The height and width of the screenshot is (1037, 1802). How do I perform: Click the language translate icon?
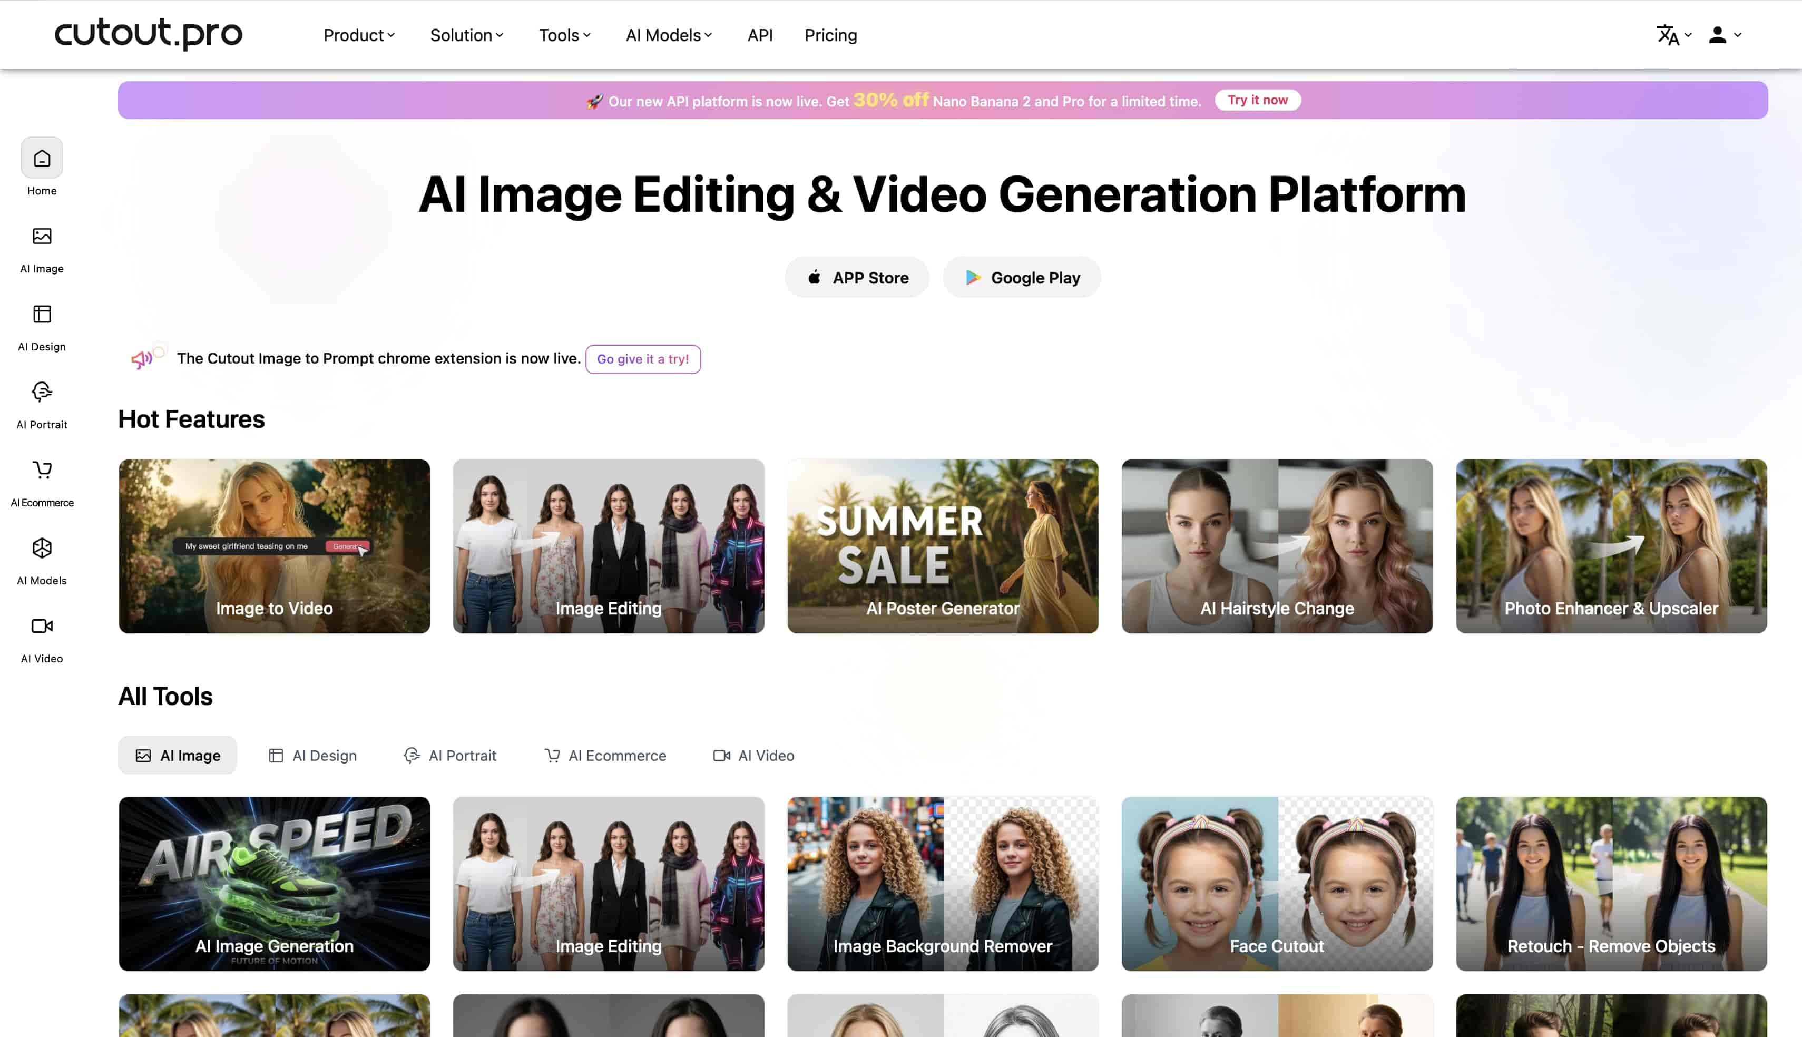[1668, 35]
